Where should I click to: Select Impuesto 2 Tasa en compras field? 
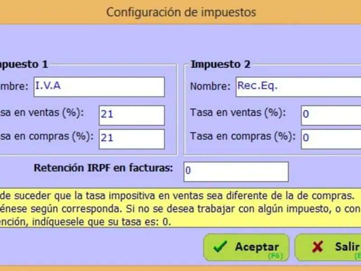coord(331,137)
